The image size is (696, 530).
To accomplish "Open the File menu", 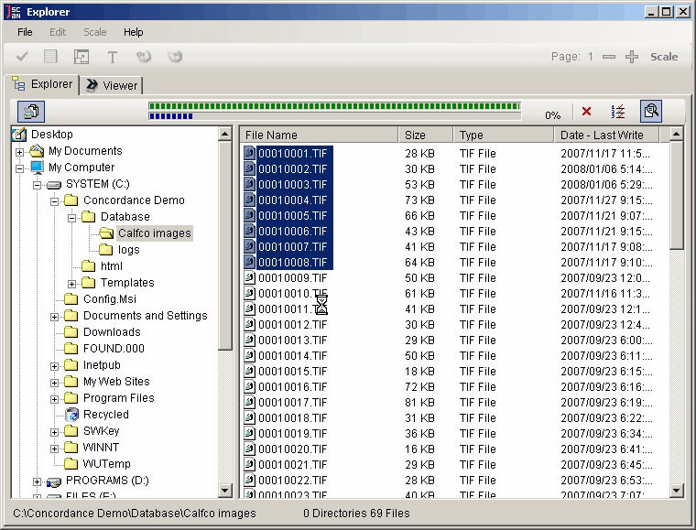I will click(25, 32).
